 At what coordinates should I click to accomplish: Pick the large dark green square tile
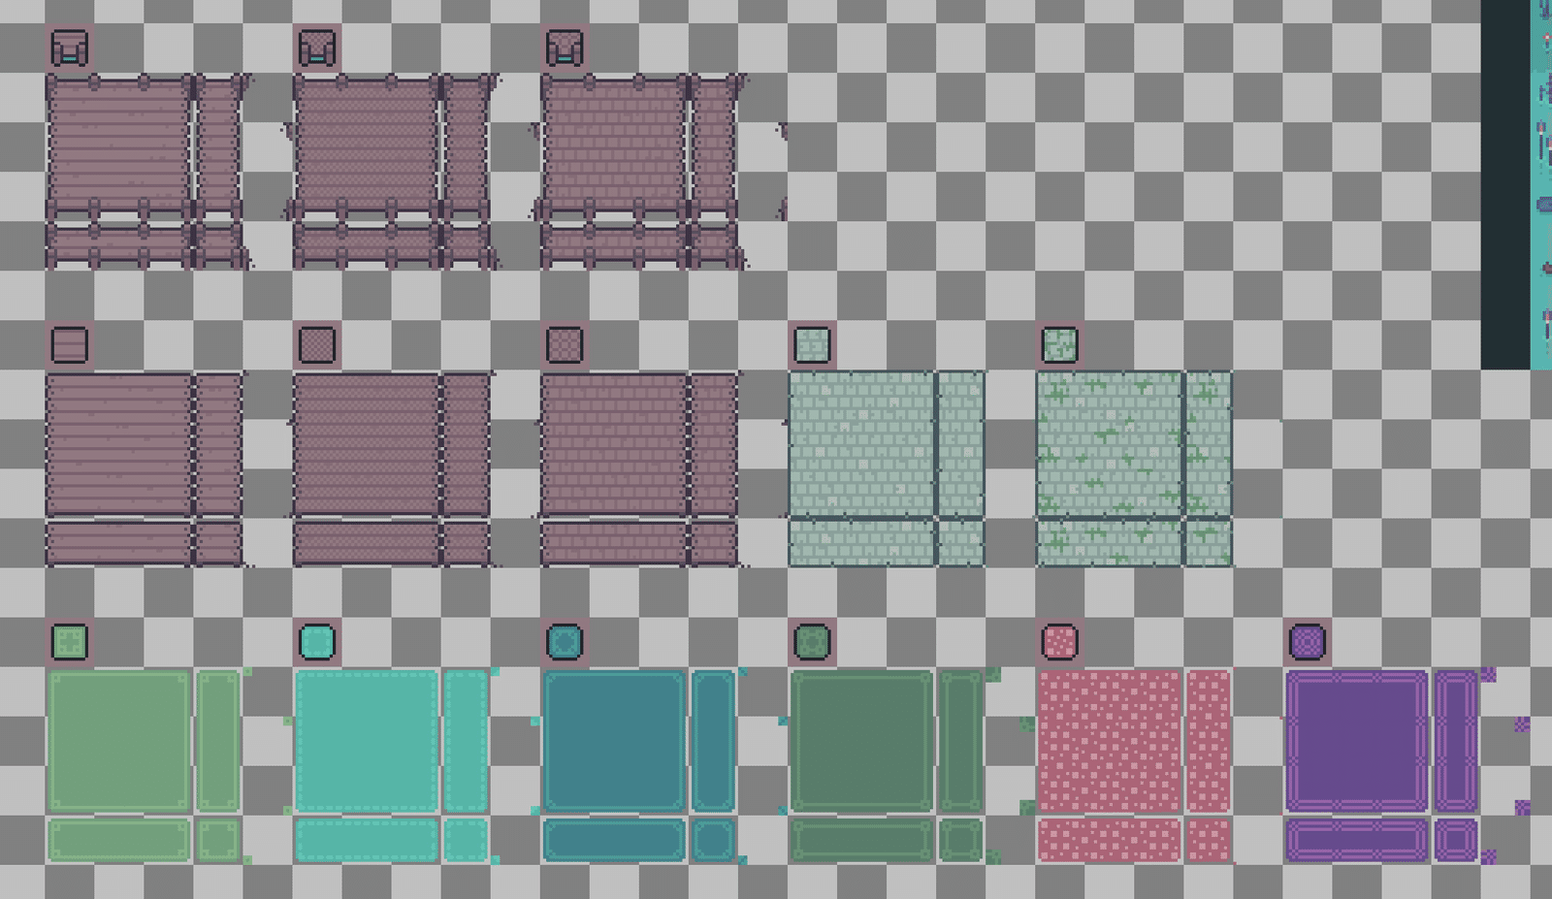pos(861,741)
